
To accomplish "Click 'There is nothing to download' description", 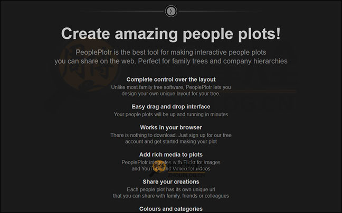I will point(171,138).
